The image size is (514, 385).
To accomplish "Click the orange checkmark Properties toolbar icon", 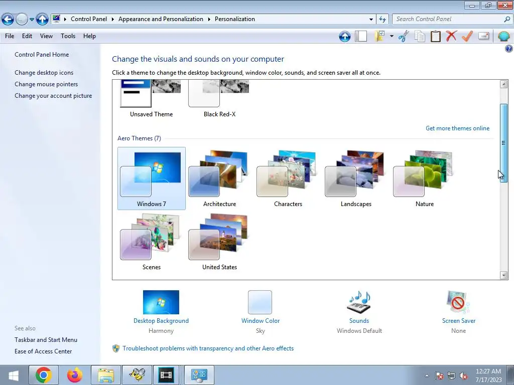I will coord(467,36).
